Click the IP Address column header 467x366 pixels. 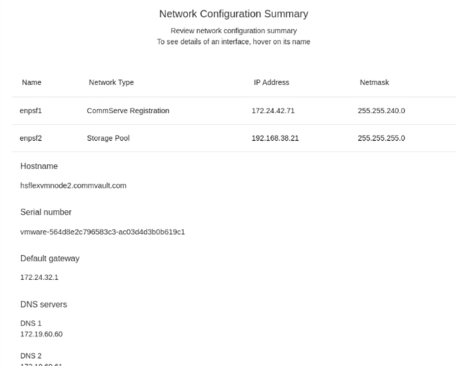[271, 83]
